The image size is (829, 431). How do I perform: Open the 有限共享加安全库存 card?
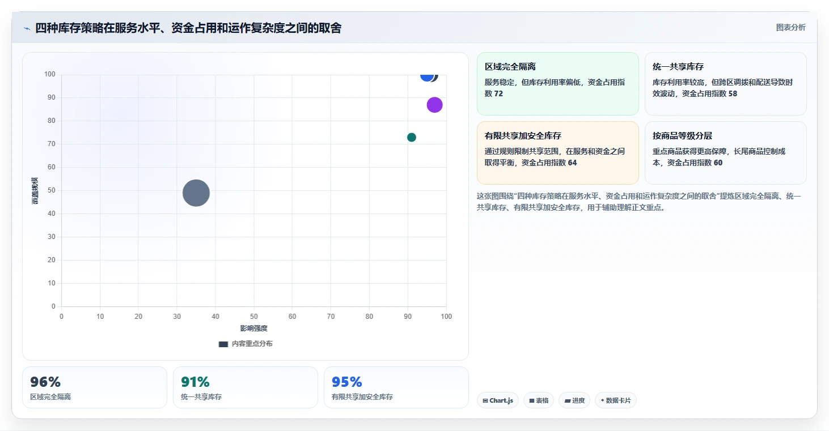pyautogui.click(x=558, y=153)
